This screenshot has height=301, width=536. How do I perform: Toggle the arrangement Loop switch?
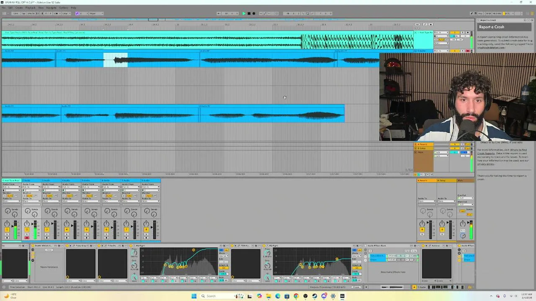(307, 13)
